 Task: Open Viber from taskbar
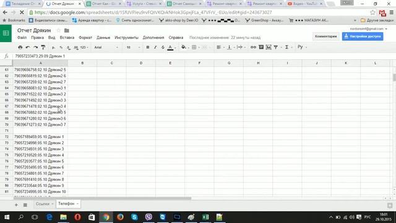coord(148,217)
